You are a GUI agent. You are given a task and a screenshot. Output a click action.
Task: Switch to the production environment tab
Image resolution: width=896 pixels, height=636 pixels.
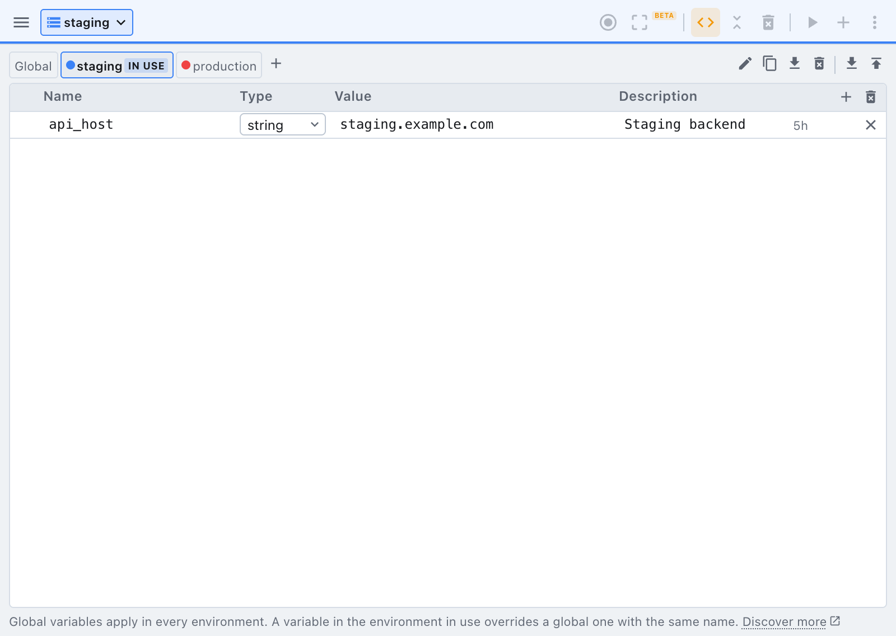coord(219,66)
